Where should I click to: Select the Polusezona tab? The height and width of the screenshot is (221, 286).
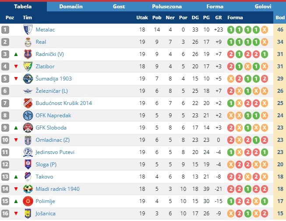(x=167, y=7)
